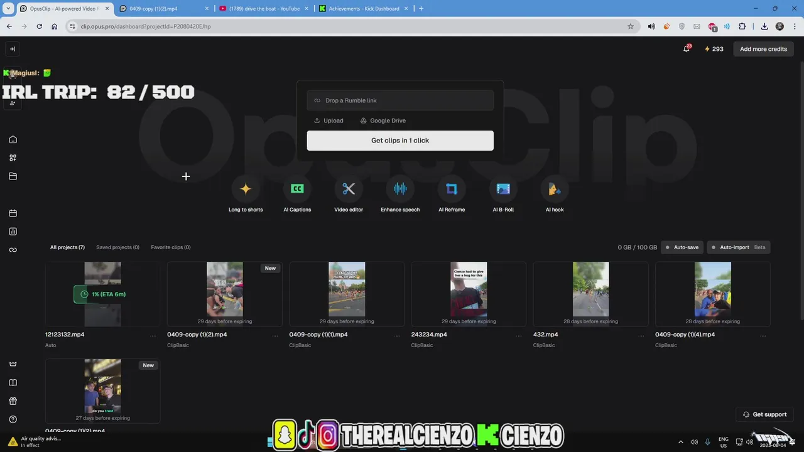The width and height of the screenshot is (804, 452).
Task: Open the help question mark icon
Action: pyautogui.click(x=13, y=419)
